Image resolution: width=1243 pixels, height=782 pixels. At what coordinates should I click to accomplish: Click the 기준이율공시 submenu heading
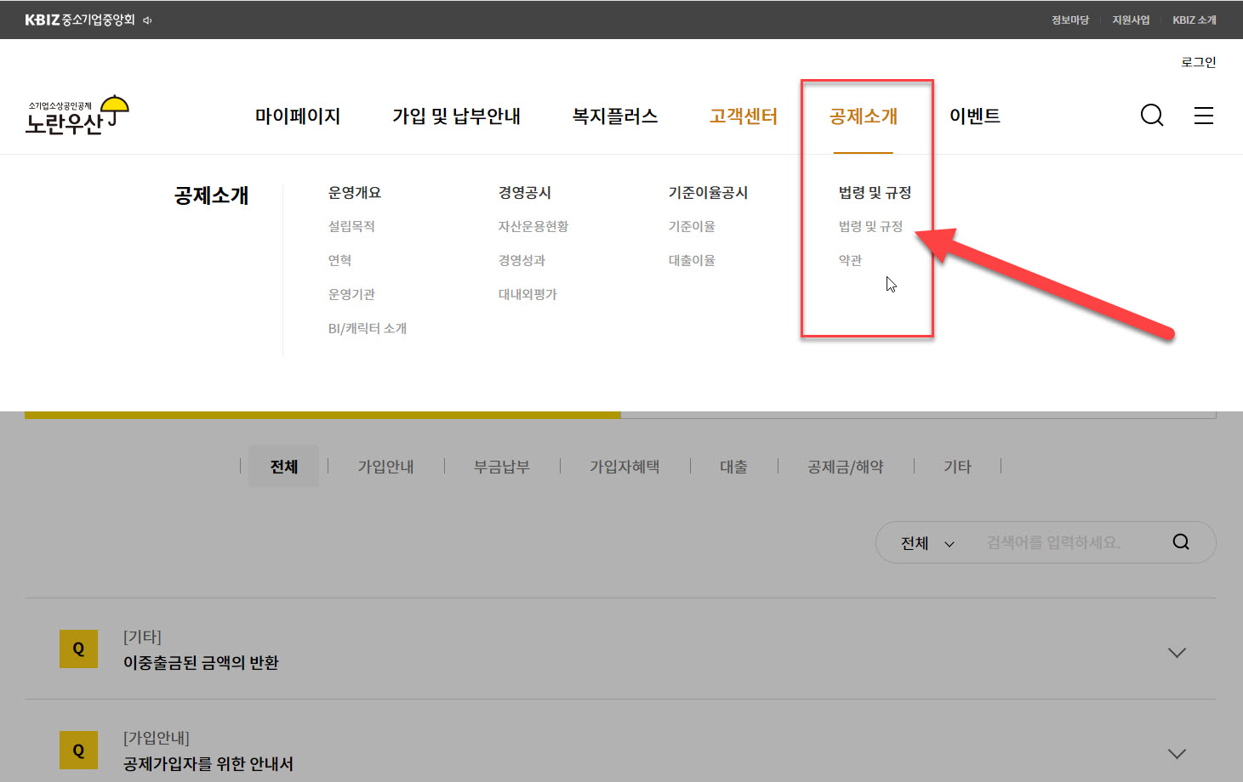pos(708,193)
